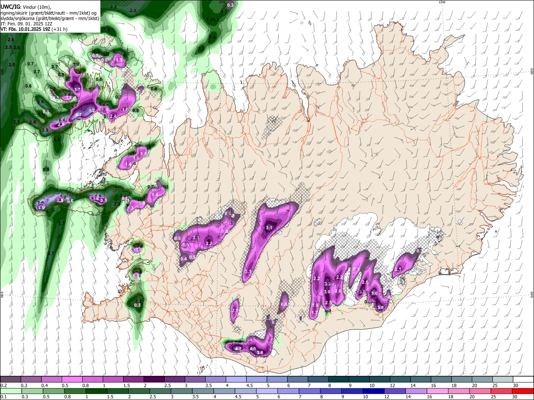Select the snow swatch between 25 and 30
The width and height of the screenshot is (534, 400).
click(x=503, y=380)
